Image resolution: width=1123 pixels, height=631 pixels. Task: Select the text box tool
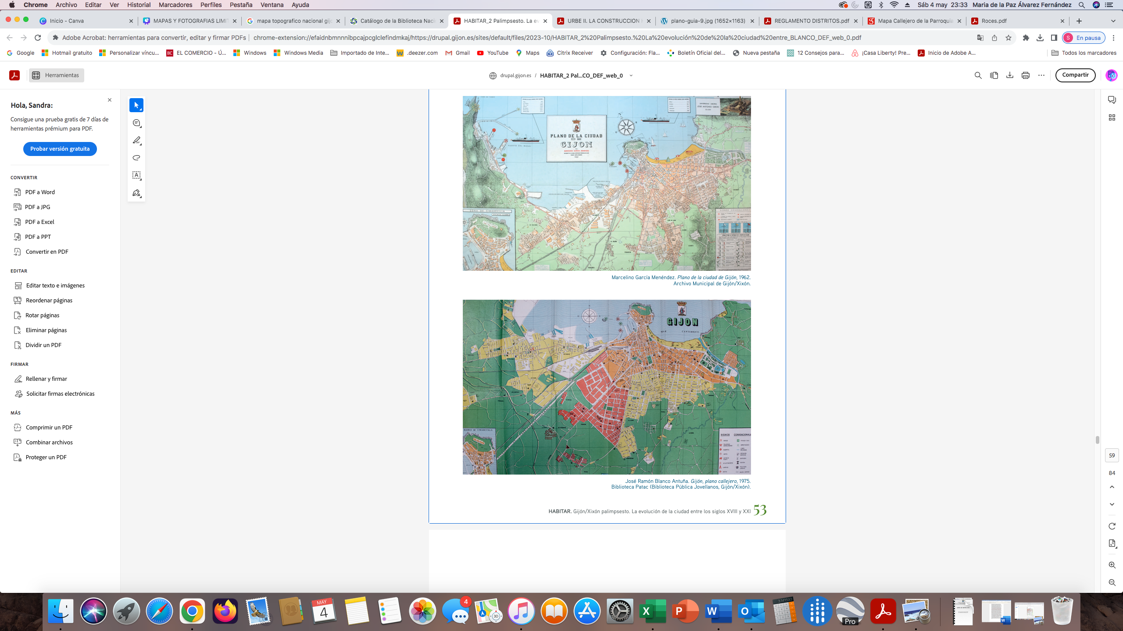136,175
